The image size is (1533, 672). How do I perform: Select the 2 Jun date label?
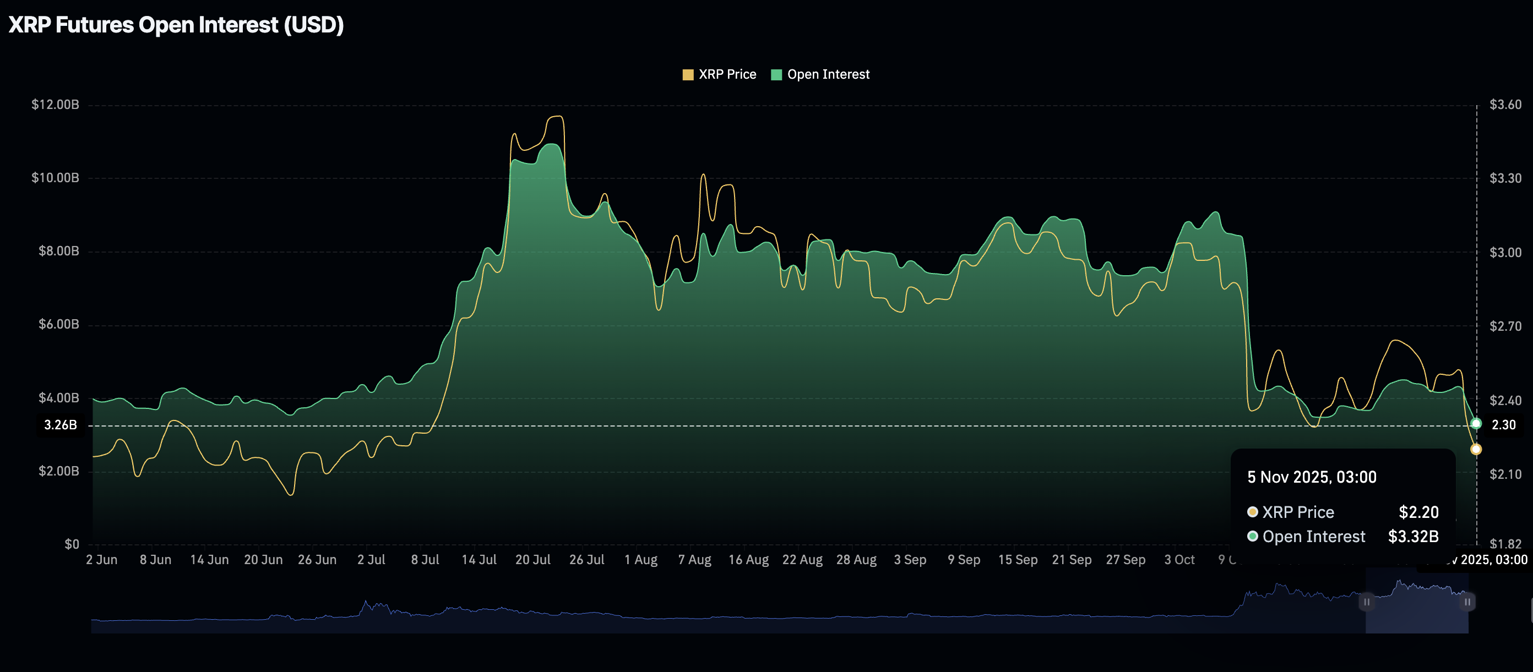(102, 560)
